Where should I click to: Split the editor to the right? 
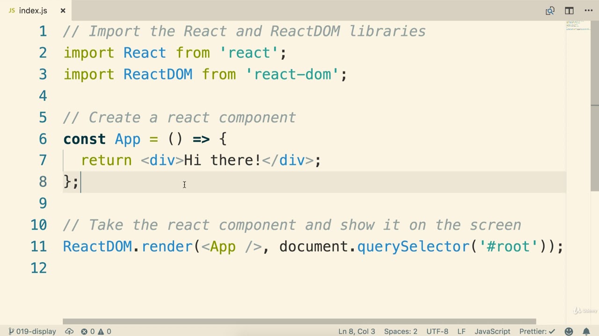(x=569, y=10)
